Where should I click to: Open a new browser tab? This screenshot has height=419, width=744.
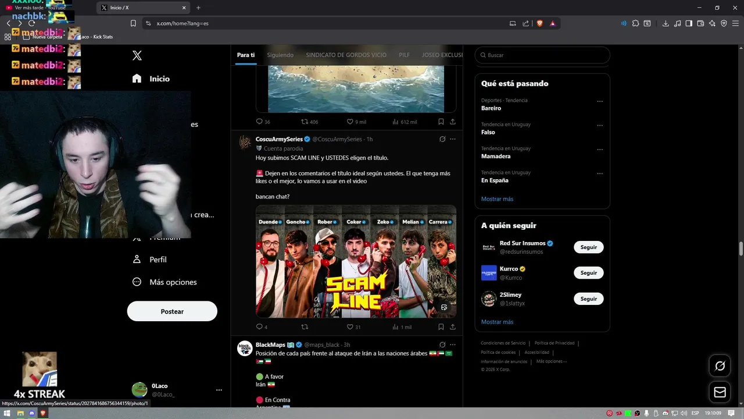[198, 8]
